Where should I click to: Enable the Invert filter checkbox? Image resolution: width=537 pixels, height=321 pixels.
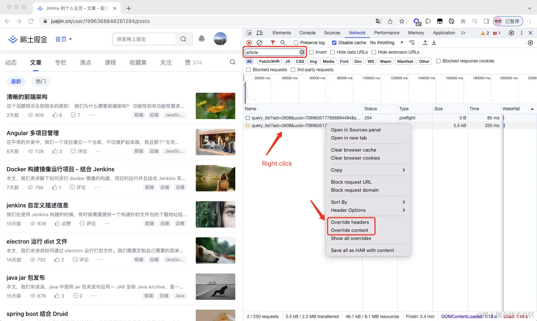[311, 52]
